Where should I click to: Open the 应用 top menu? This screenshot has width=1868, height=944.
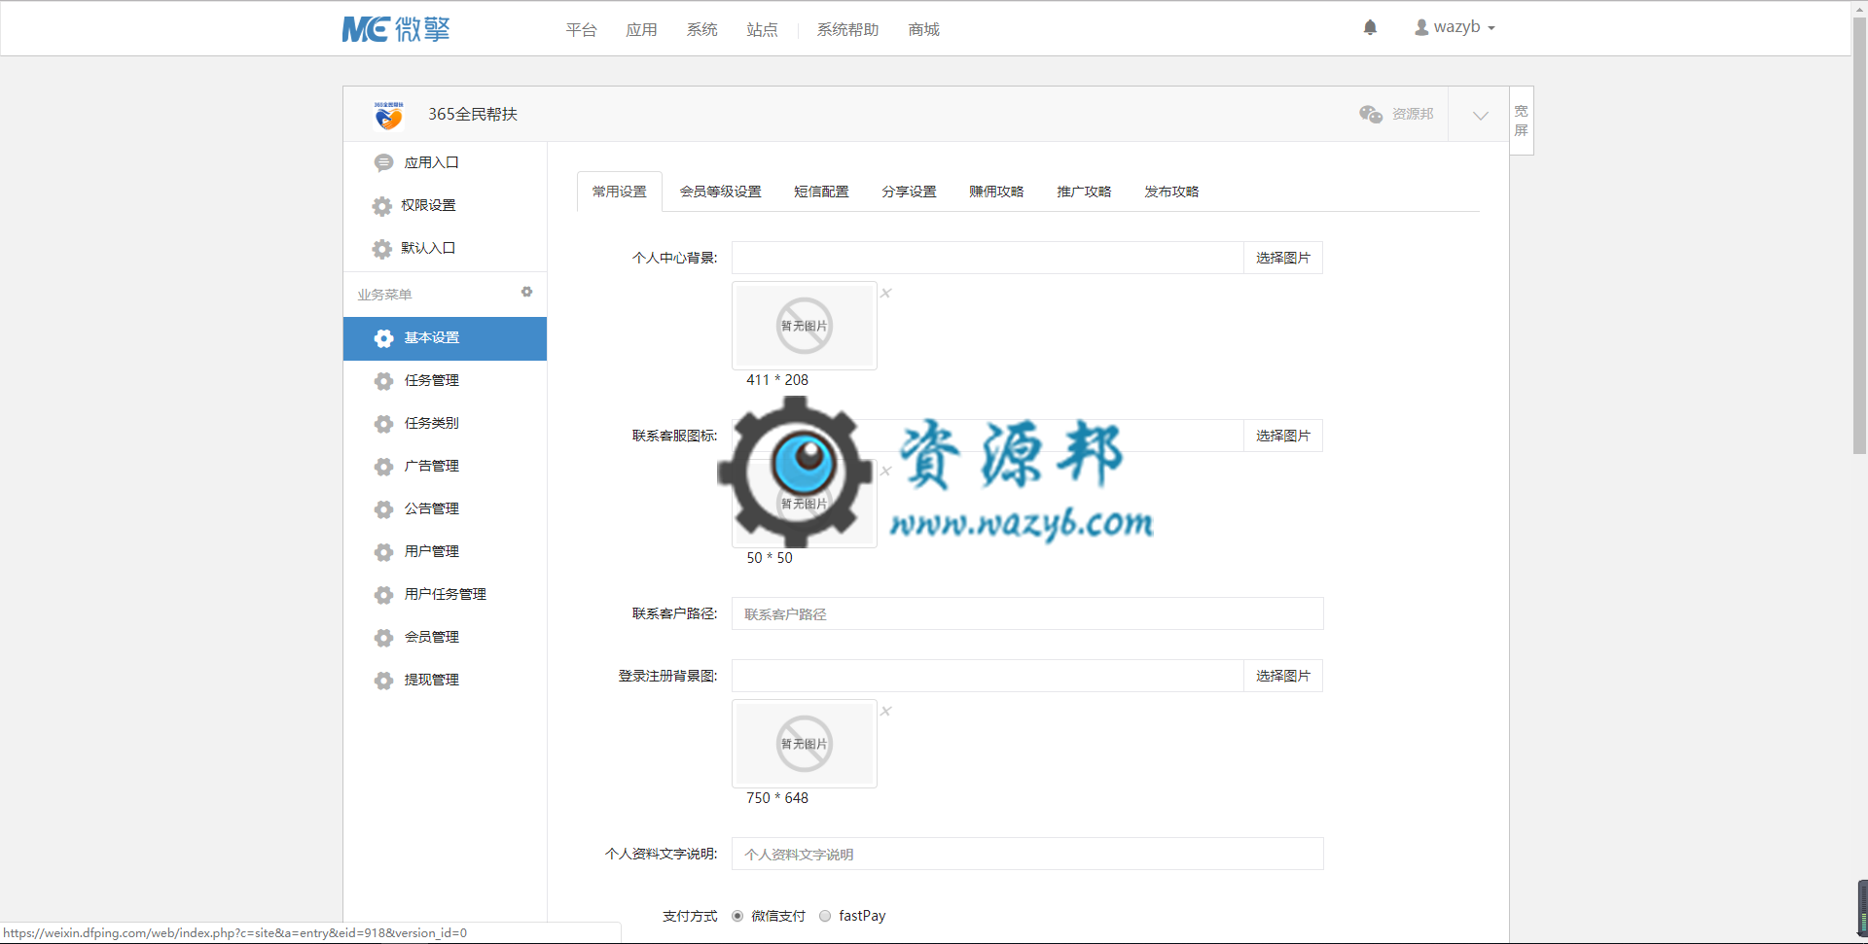641,29
